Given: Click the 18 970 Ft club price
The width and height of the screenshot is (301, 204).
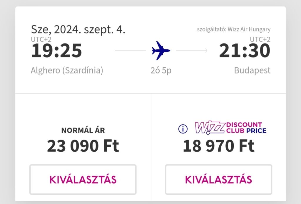Looking at the screenshot, I should pos(219,146).
